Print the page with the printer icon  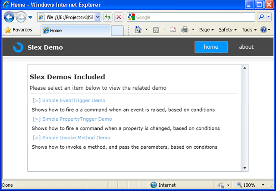point(185,30)
